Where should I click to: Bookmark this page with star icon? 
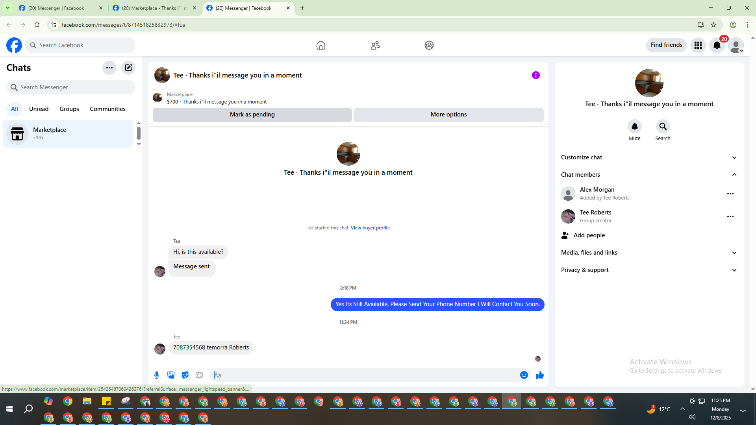(713, 25)
